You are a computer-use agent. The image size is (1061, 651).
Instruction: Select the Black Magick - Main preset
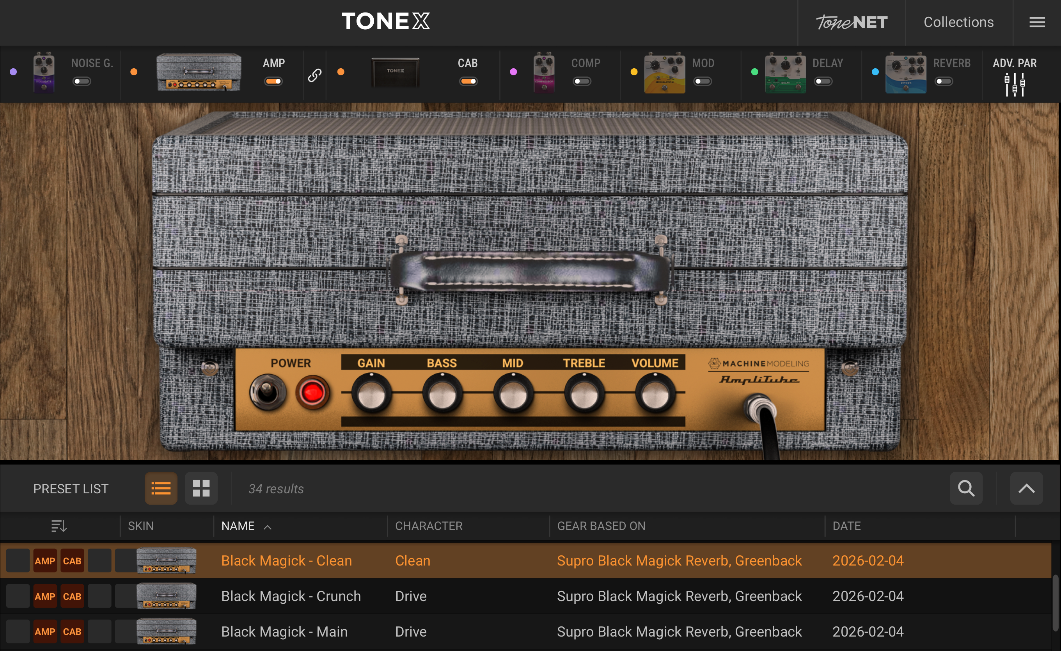[526, 631]
